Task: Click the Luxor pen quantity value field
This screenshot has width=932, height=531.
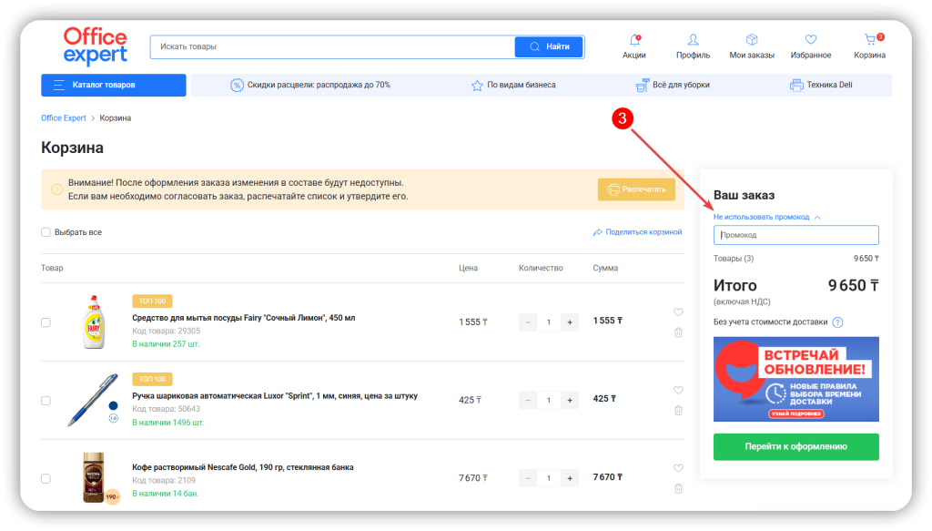Action: click(x=549, y=400)
